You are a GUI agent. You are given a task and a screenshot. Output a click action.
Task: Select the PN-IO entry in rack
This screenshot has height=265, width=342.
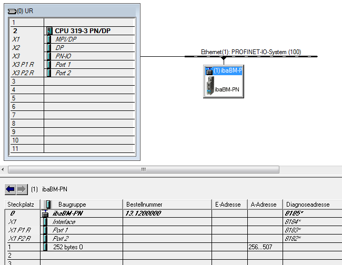coord(63,56)
